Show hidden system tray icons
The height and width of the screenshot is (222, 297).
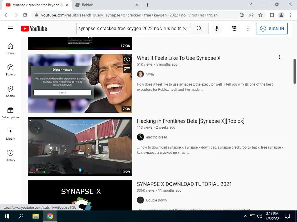click(x=245, y=216)
